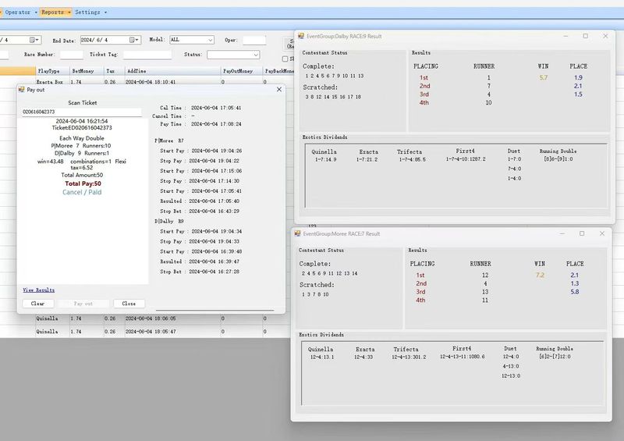The image size is (624, 441).
Task: Click the Dalby RACE:9 Result window icon
Action: (x=301, y=36)
